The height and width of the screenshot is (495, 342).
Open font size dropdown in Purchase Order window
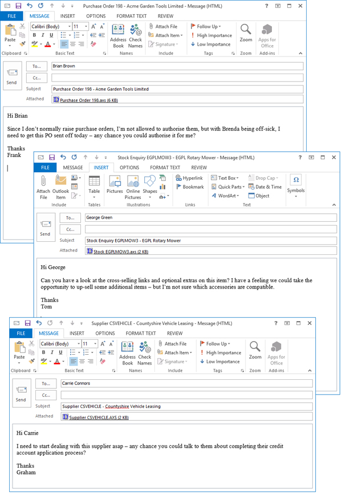(86, 26)
